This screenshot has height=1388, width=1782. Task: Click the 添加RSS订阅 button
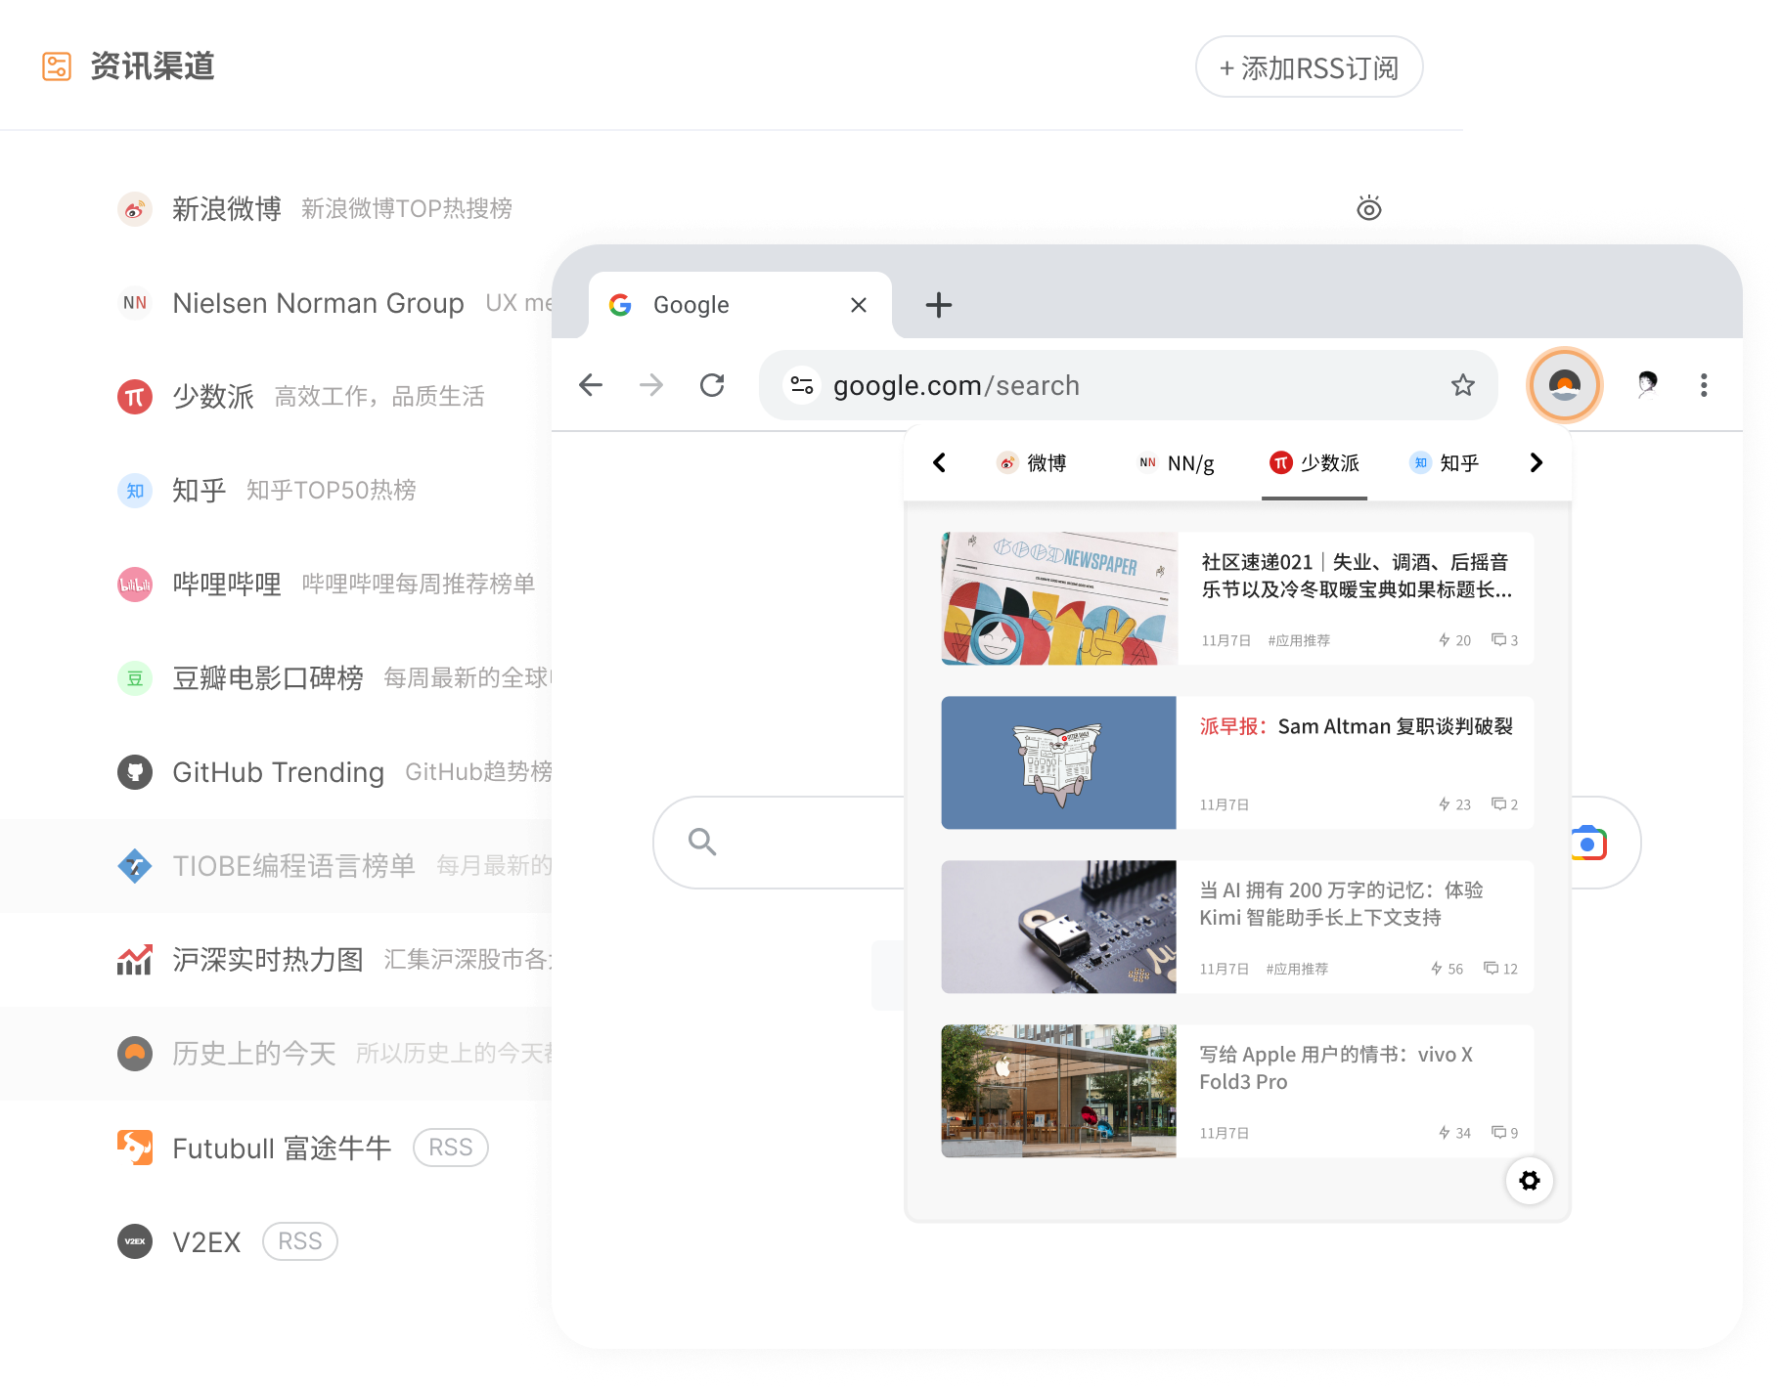pos(1309,66)
